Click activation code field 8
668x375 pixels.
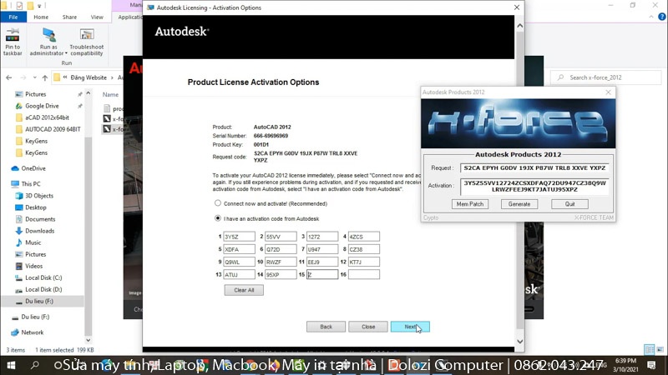pos(363,249)
